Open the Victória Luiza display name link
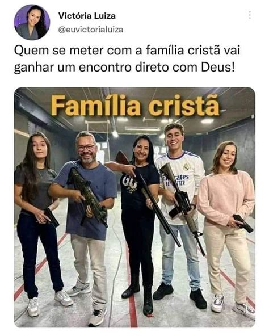The image size is (269, 336). [x=87, y=16]
